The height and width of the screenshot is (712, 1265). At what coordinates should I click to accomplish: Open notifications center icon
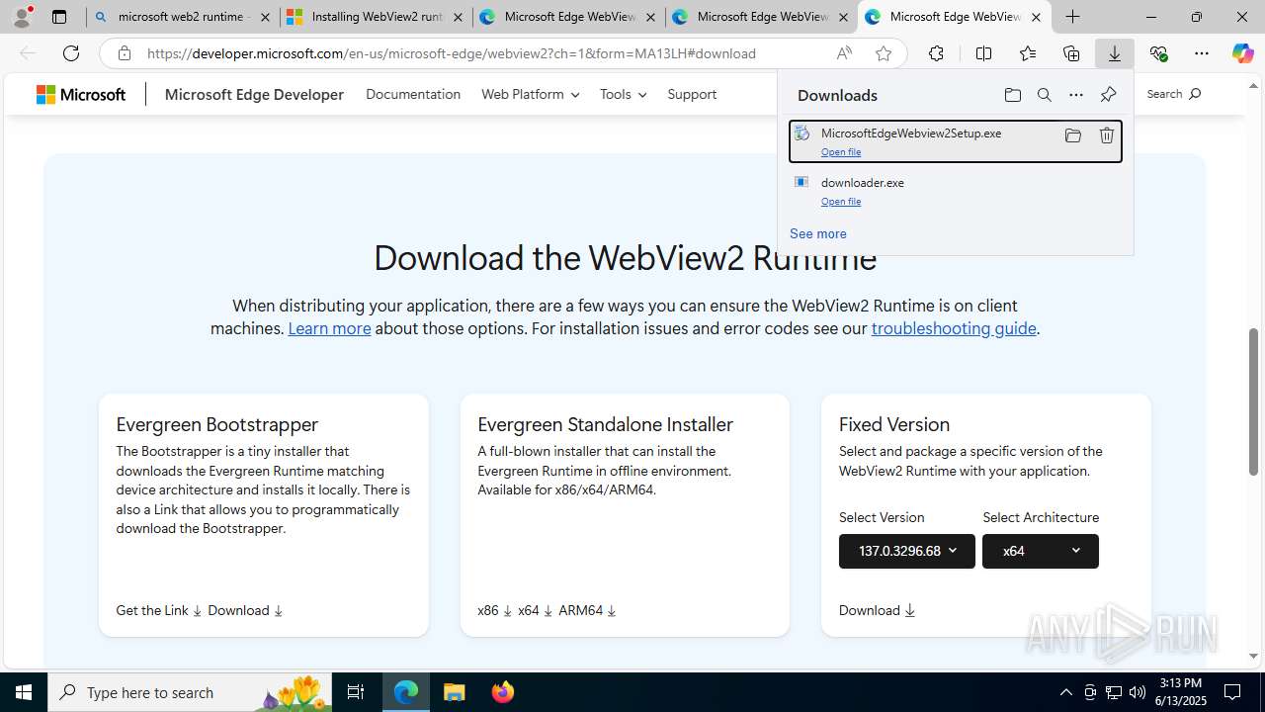[1232, 692]
